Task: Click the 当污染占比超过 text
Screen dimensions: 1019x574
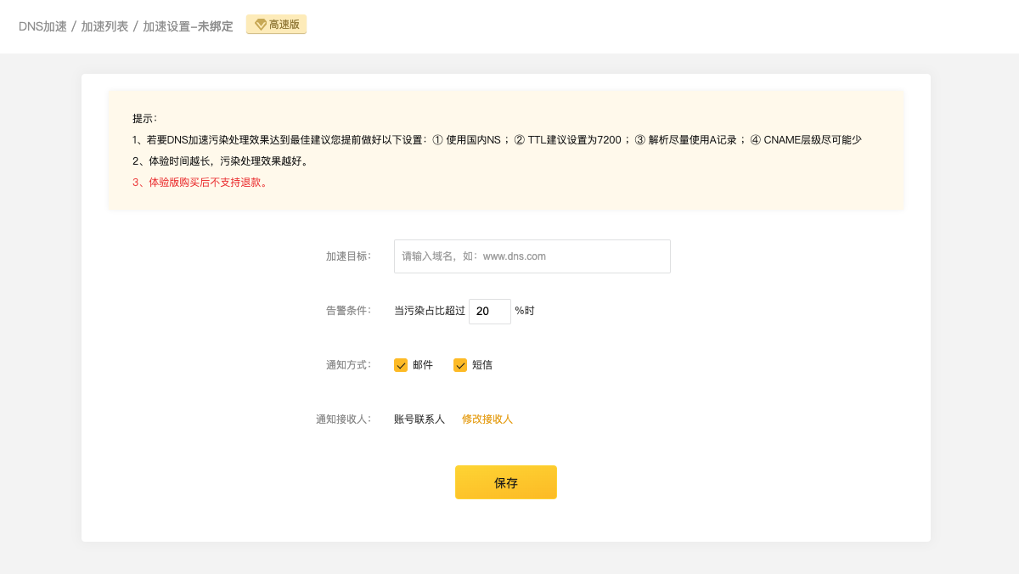Action: pos(430,312)
